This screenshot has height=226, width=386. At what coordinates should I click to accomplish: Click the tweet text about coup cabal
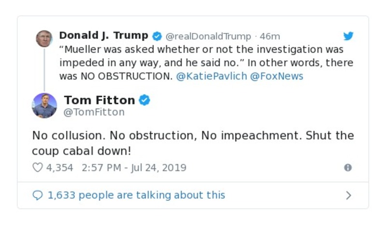pos(192,142)
